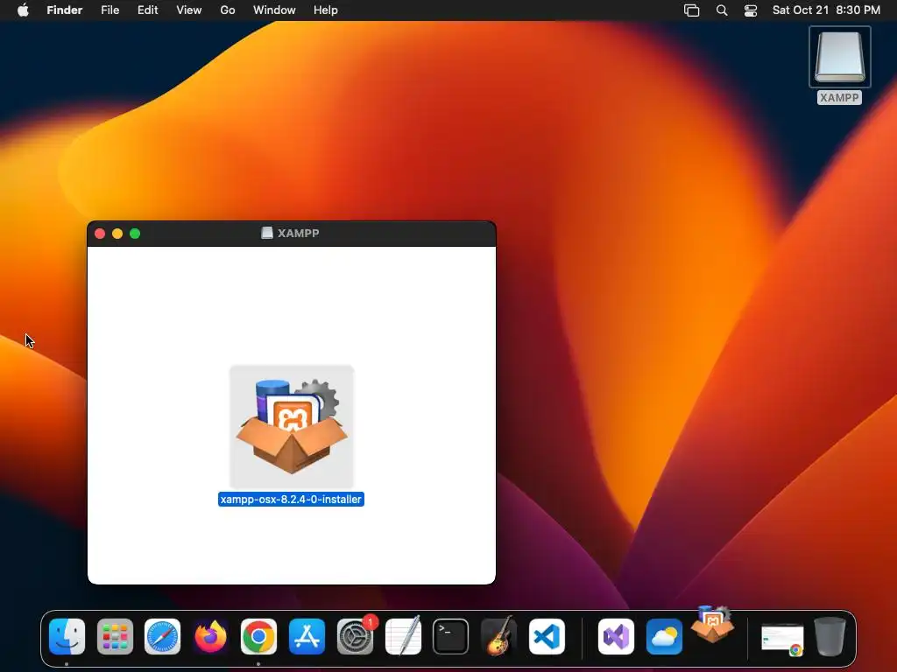
Task: Launch Visual Studio (purple) from the Dock
Action: (x=616, y=637)
